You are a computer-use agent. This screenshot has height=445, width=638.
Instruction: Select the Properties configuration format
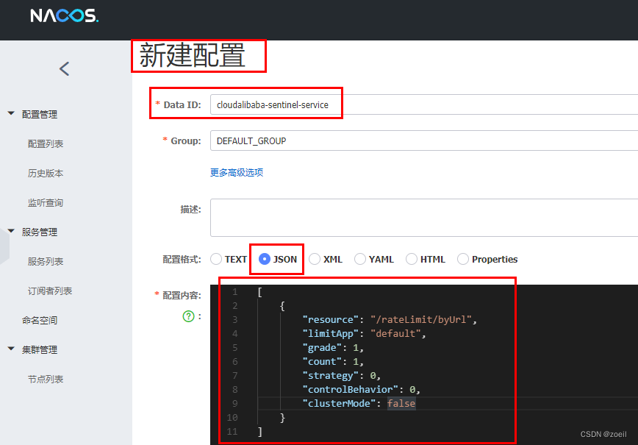coord(462,259)
